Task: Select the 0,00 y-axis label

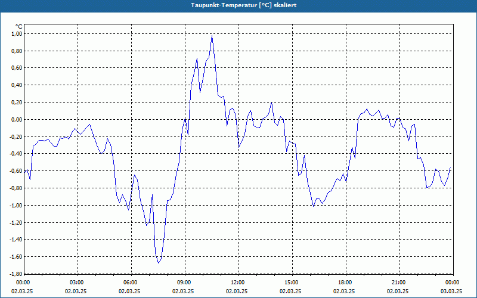Action: tap(17, 120)
